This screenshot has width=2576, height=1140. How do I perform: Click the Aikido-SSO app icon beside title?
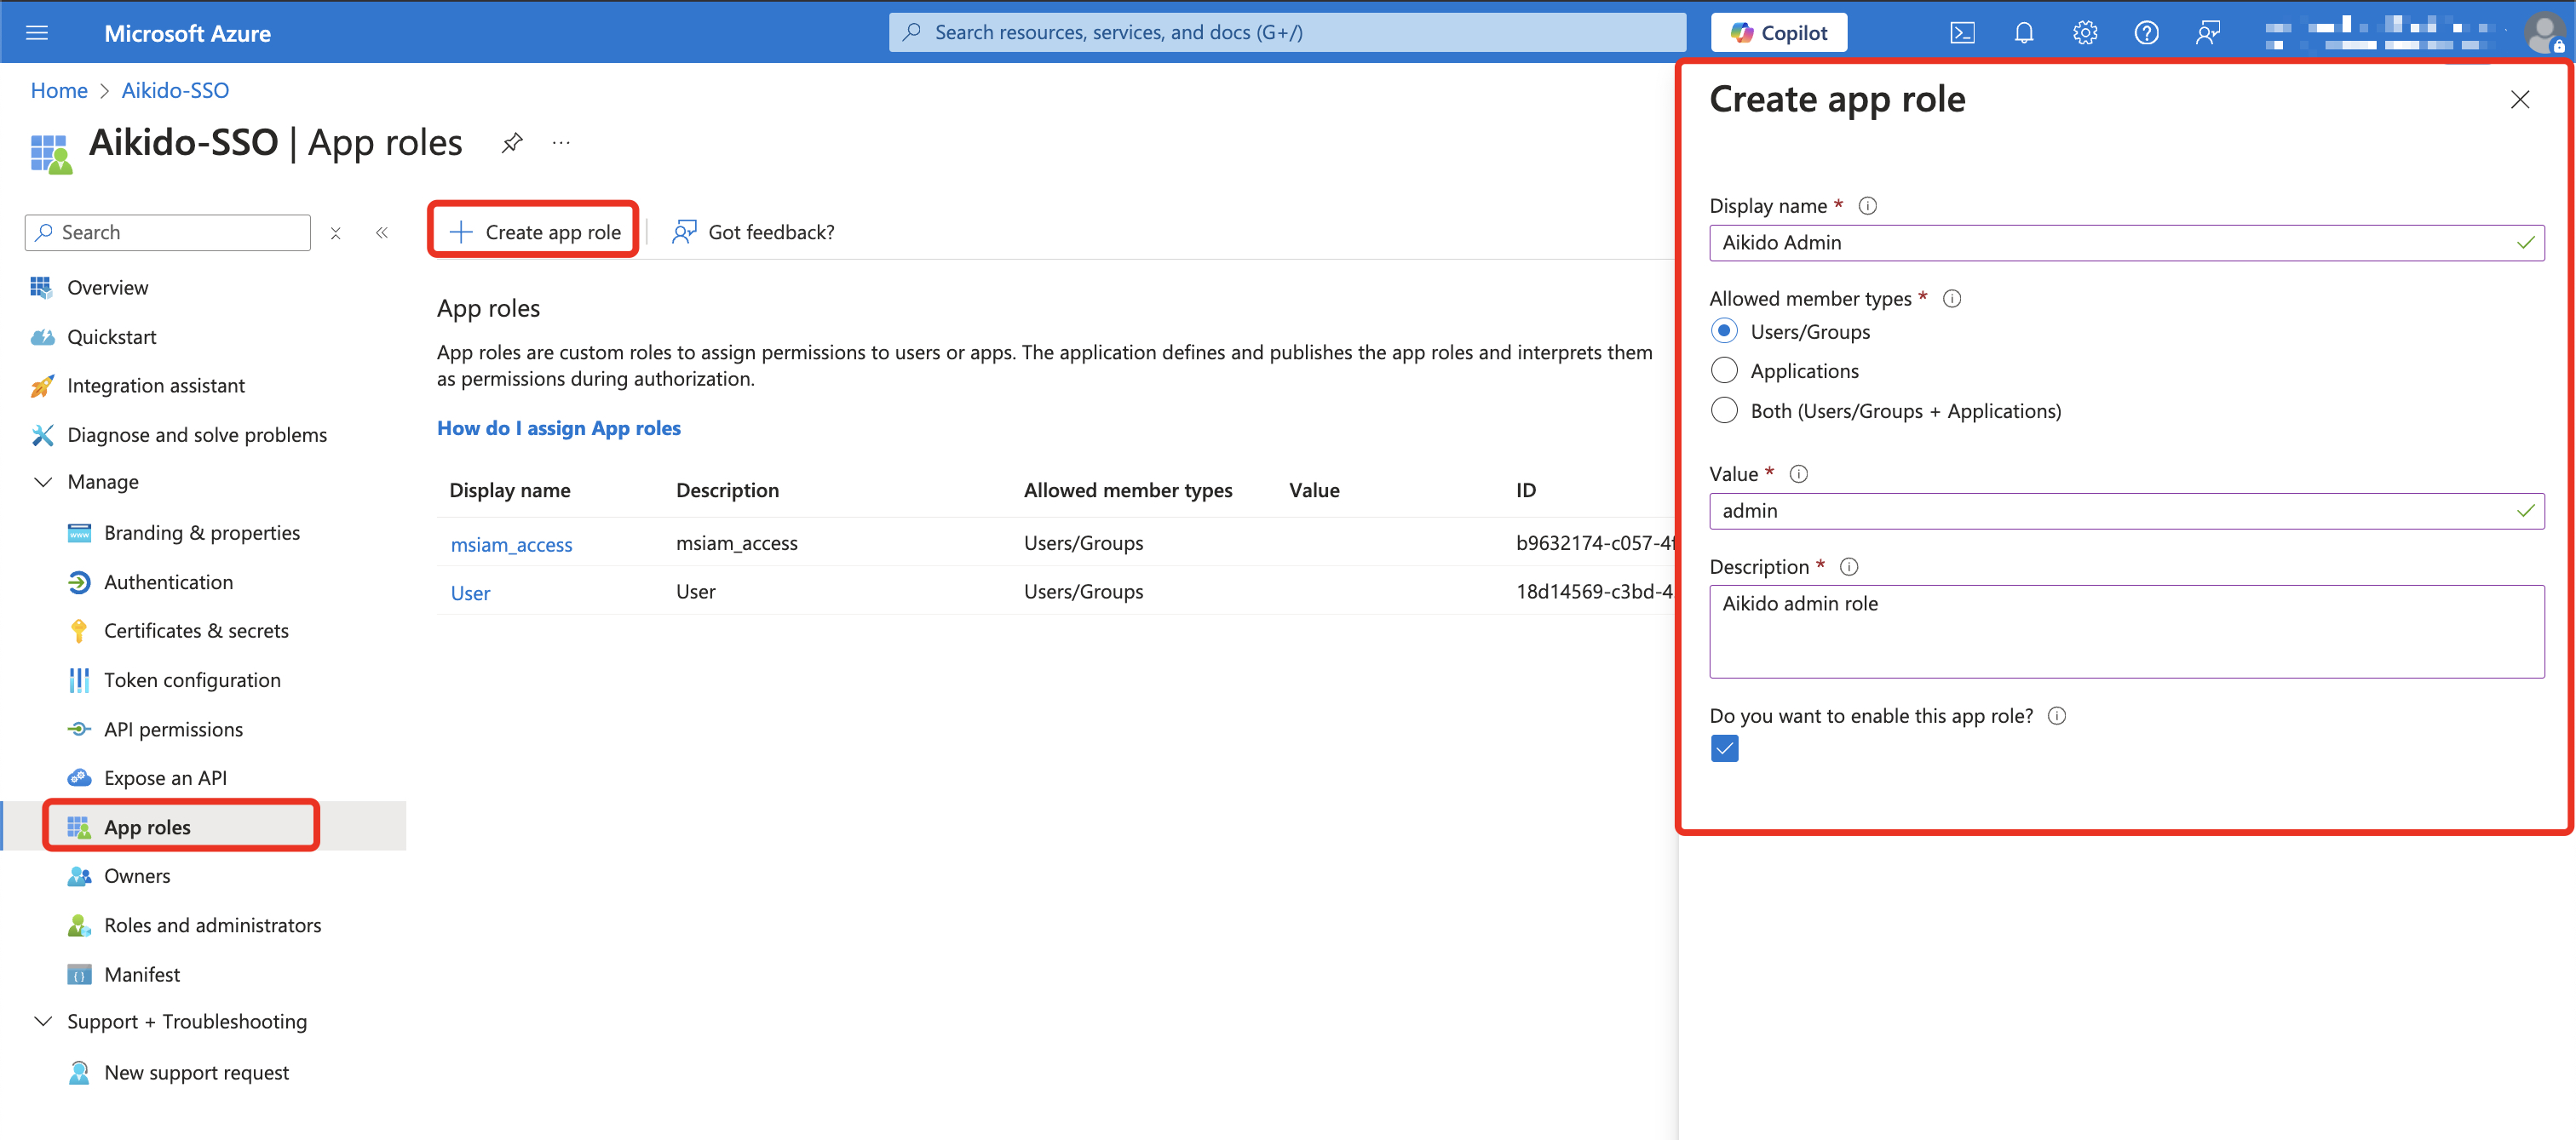click(x=51, y=154)
